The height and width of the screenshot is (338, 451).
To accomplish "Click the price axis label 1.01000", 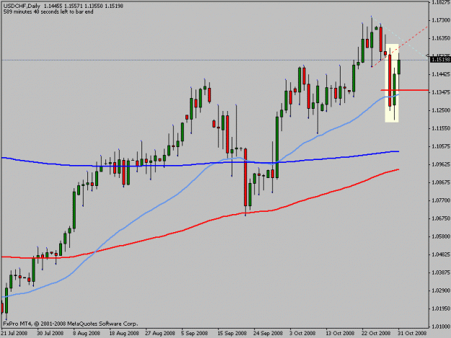I will tap(441, 326).
